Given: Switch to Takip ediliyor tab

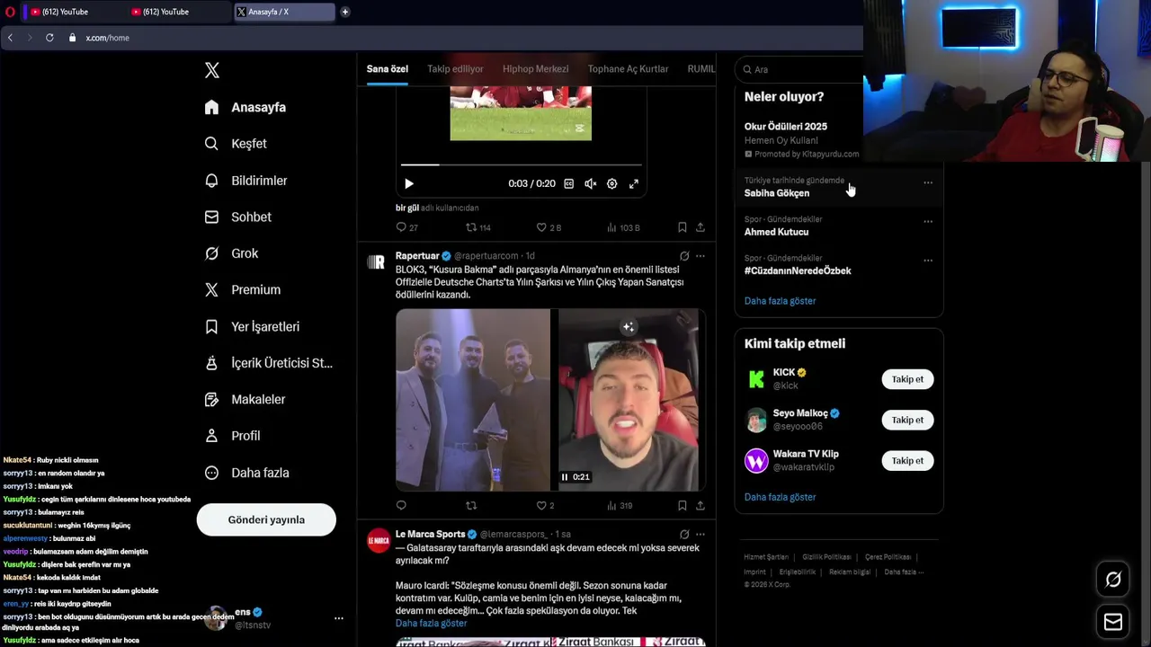Looking at the screenshot, I should [455, 69].
